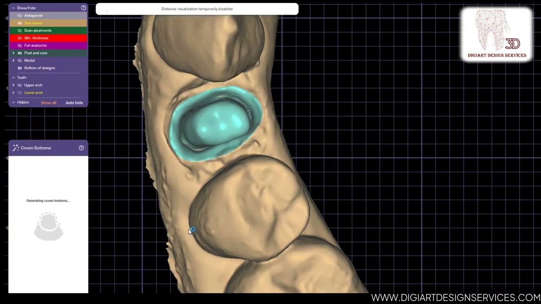The image size is (541, 304).
Task: Select the Post and core label
Action: point(36,53)
